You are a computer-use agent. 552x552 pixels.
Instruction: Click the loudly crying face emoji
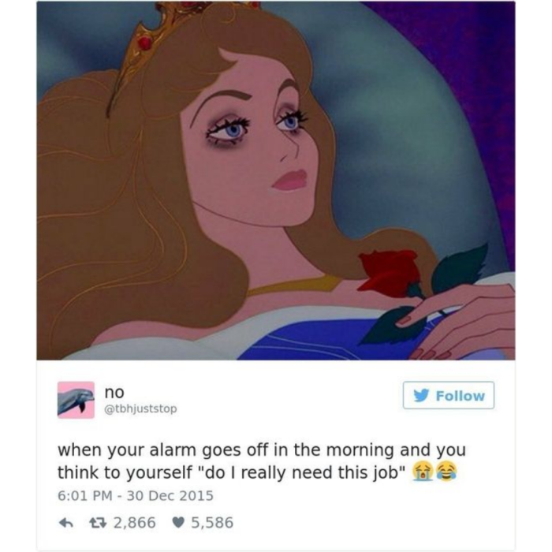point(422,472)
